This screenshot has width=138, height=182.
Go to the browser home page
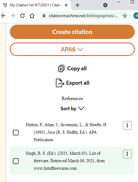click(32, 16)
